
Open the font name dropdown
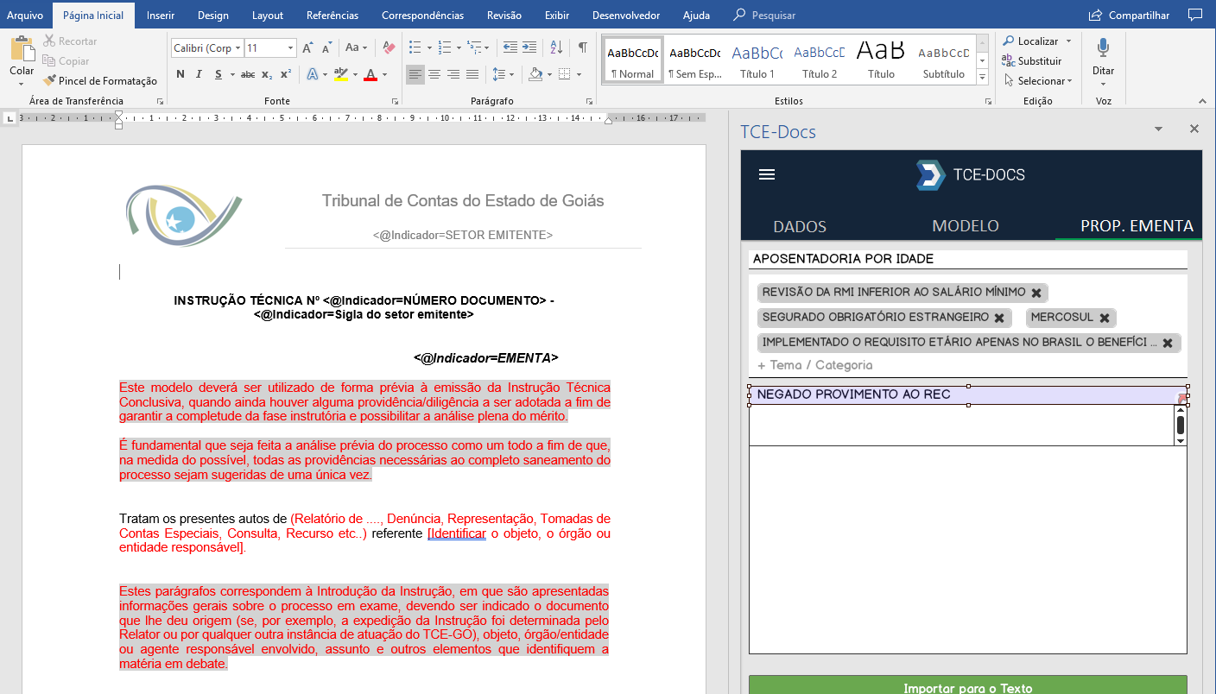pyautogui.click(x=237, y=48)
